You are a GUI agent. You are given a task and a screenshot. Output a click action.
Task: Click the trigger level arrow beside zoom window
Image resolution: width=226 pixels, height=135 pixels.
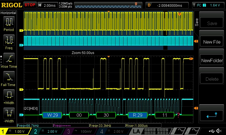point(196,108)
